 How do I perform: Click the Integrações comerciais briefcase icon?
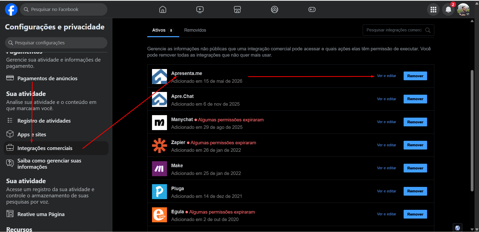coord(10,148)
